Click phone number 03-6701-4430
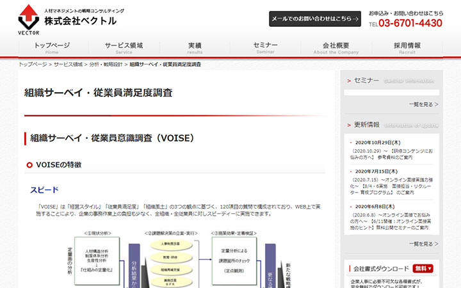This screenshot has height=288, width=461. (x=410, y=23)
